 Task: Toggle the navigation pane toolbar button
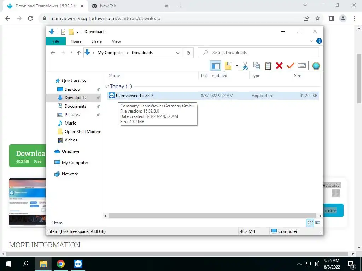click(215, 66)
